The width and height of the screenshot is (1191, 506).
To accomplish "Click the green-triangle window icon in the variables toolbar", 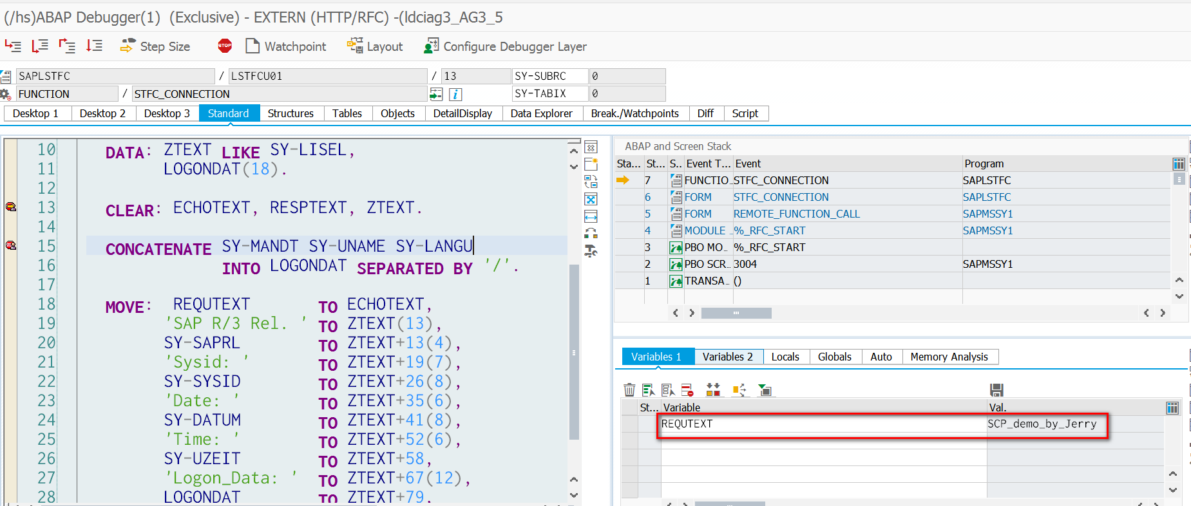I will (765, 389).
